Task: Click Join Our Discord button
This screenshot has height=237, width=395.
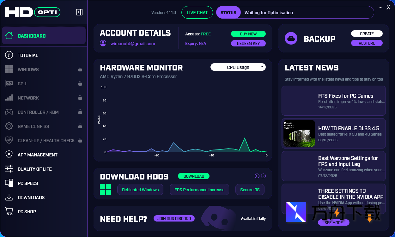Action: (174, 218)
